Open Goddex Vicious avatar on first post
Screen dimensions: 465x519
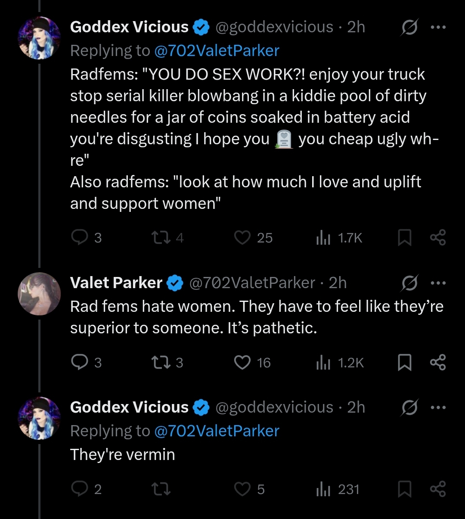click(39, 38)
